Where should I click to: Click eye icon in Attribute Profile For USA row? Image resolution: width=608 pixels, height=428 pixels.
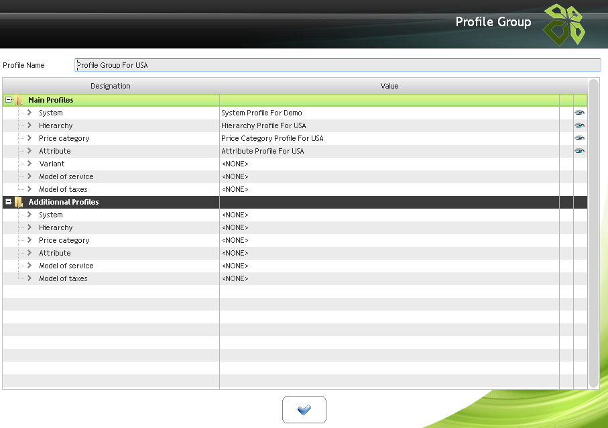point(579,151)
